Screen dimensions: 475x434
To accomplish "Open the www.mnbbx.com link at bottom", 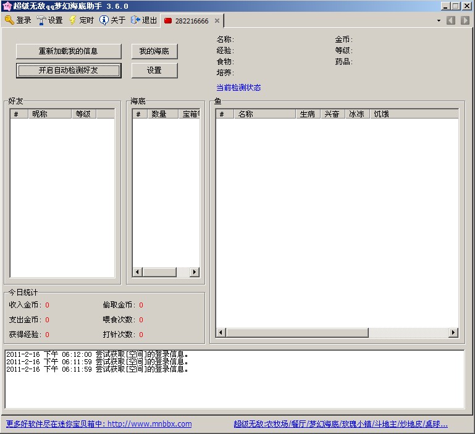I will coord(99,424).
